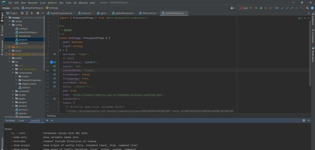The width and height of the screenshot is (315, 150).
Task: Click Select Opened File target icon in Project panel
Action: click(22, 13)
